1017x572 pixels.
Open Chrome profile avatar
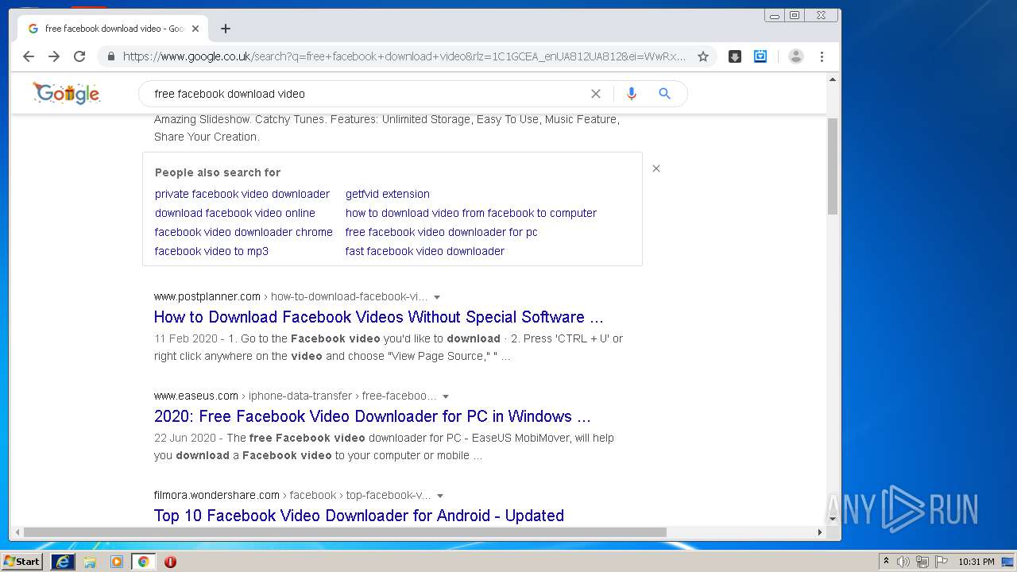(795, 56)
